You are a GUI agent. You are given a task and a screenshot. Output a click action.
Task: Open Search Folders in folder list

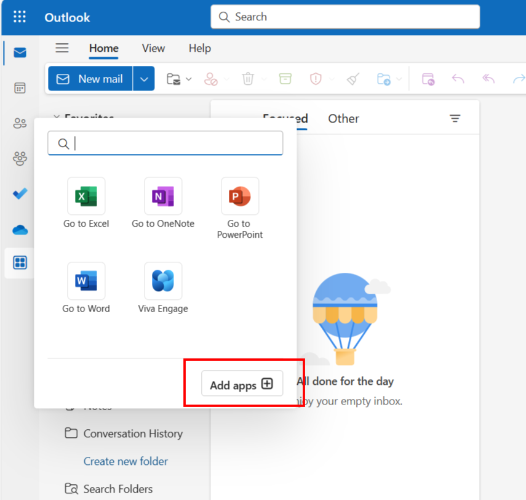(x=108, y=489)
